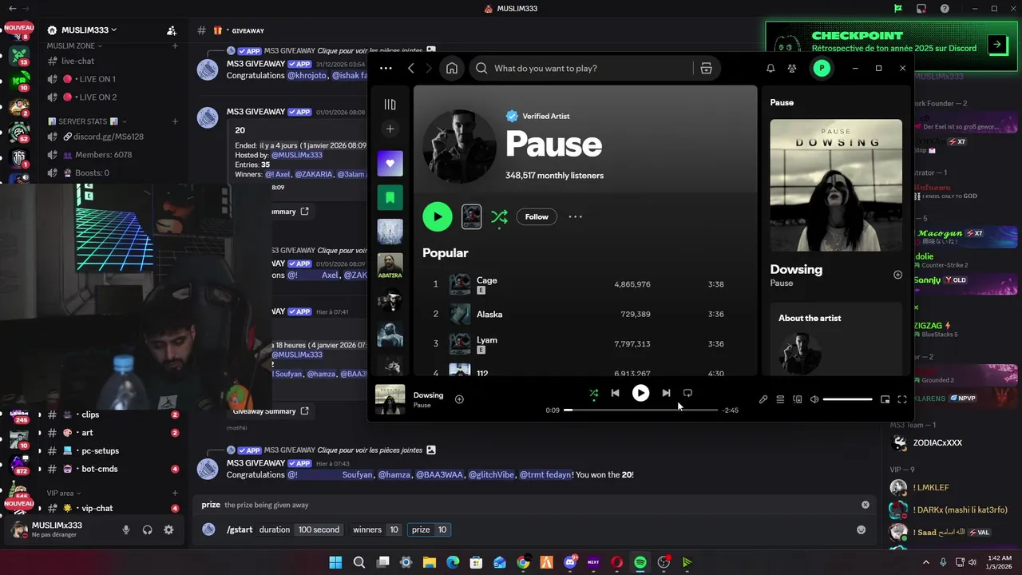Open Dowsing album cover in right panel
This screenshot has height=575, width=1022.
point(836,185)
